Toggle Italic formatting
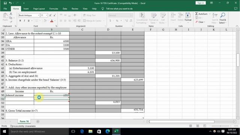 pyautogui.click(x=24, y=21)
